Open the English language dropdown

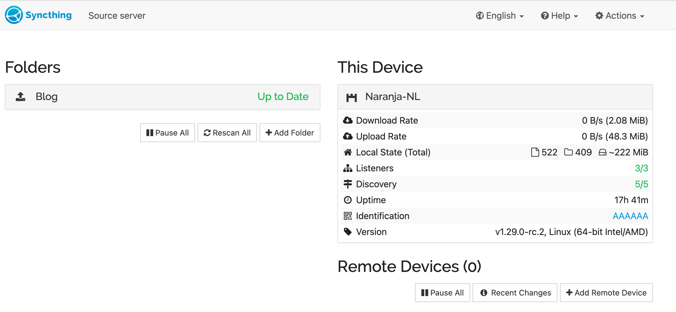pos(500,16)
